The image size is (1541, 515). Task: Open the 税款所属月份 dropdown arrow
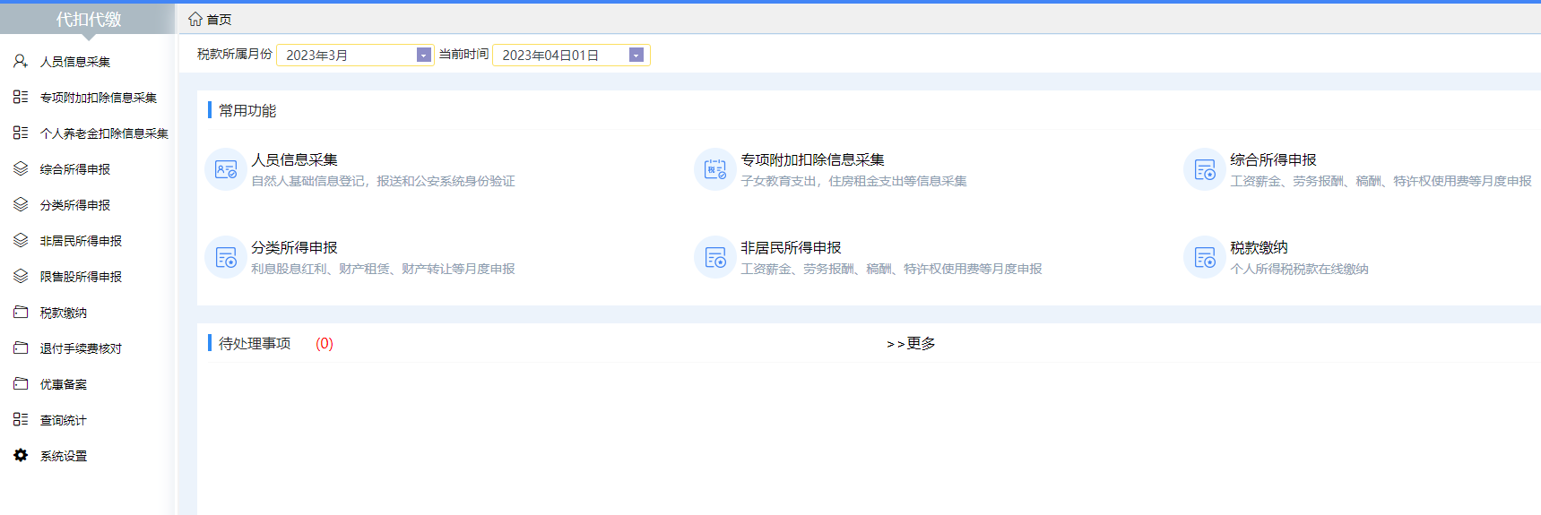tap(423, 56)
